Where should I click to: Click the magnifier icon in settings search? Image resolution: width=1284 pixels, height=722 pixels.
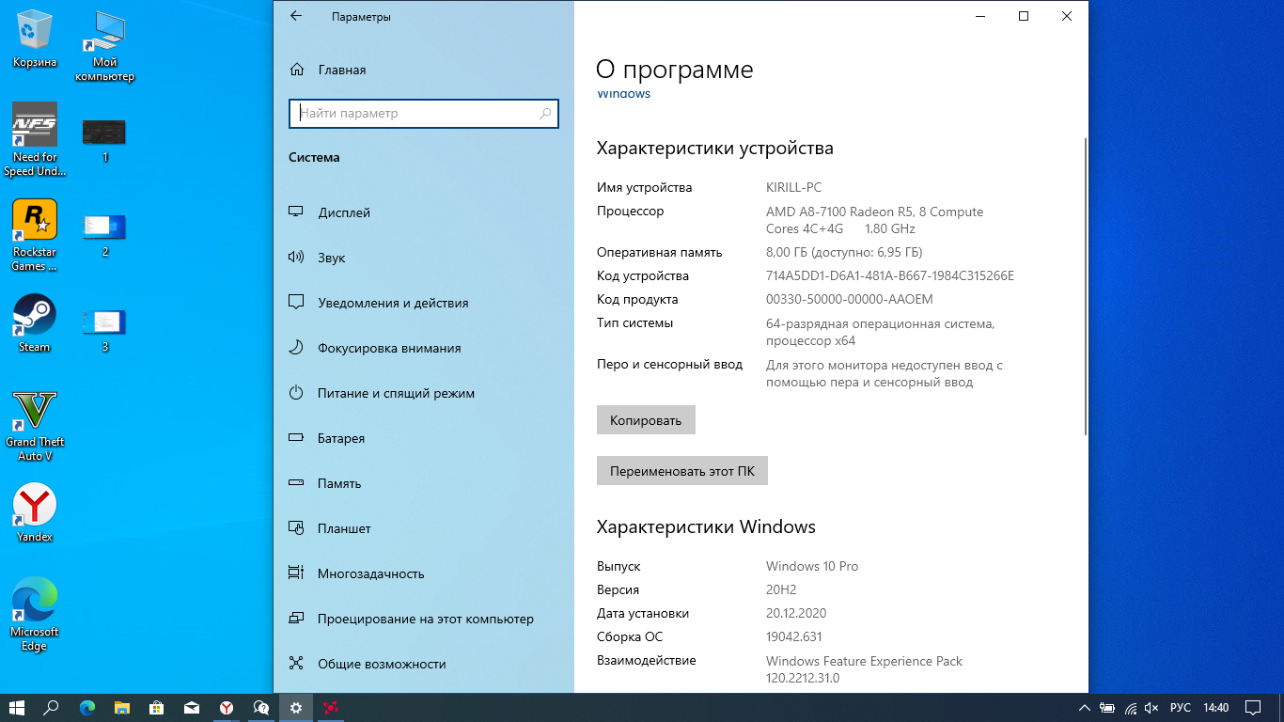pyautogui.click(x=545, y=113)
